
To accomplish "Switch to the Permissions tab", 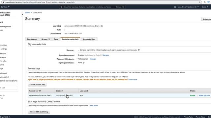I will coord(32,39).
